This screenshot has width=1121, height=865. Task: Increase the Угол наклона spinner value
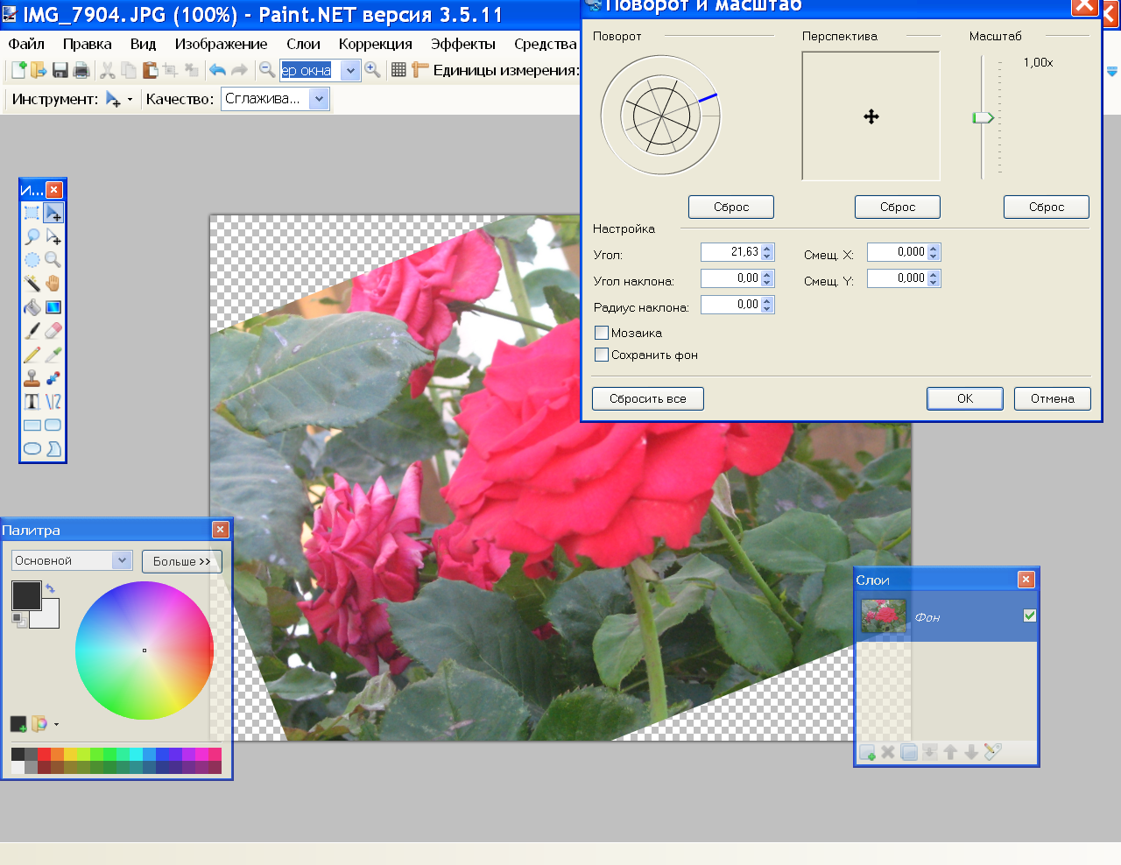(x=767, y=274)
